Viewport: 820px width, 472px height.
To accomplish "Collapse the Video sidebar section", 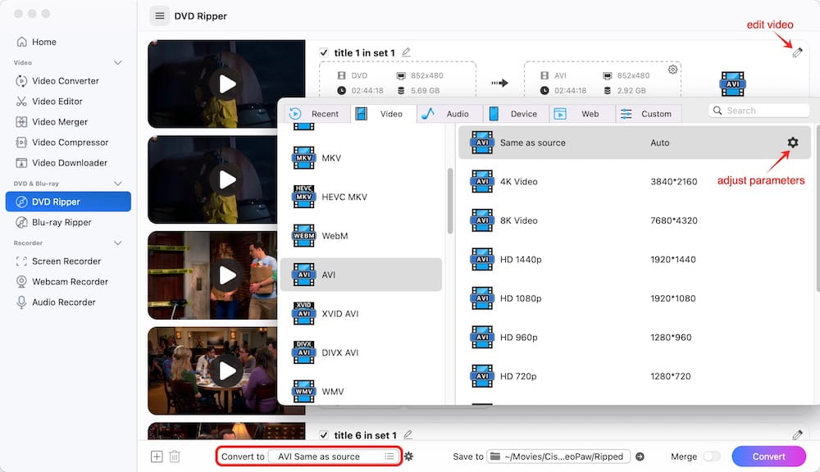I will click(117, 63).
